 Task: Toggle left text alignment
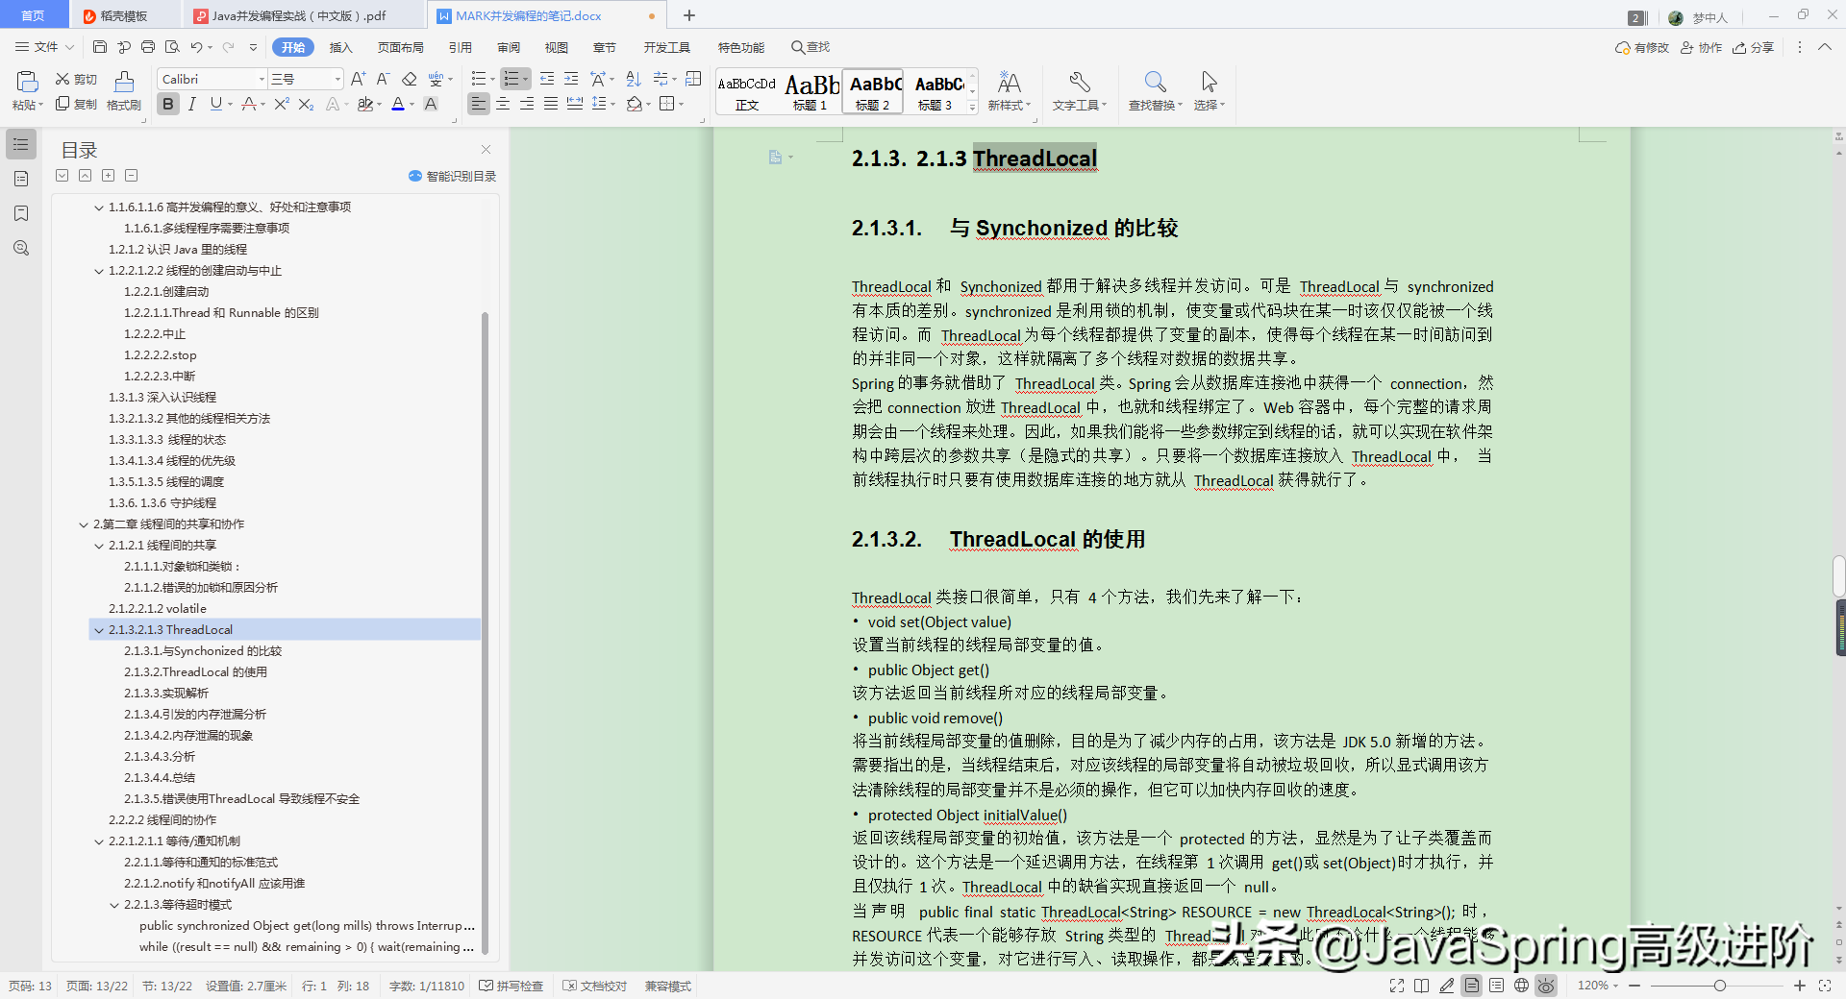479,104
